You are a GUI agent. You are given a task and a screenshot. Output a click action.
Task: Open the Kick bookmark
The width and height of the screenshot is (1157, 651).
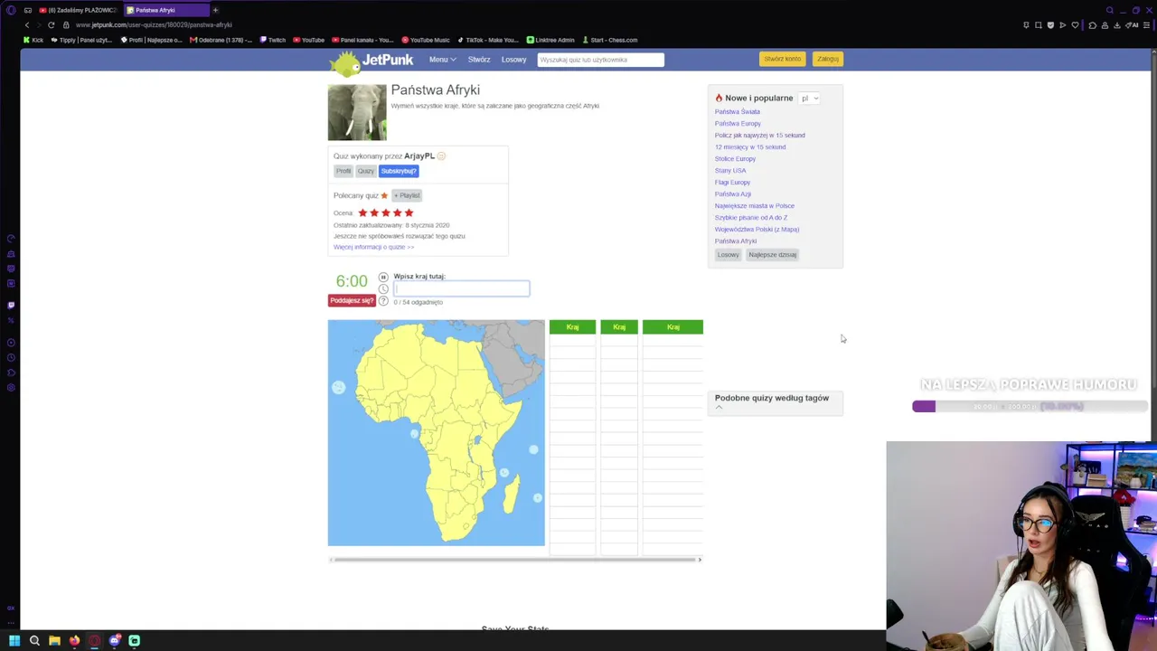[33, 40]
